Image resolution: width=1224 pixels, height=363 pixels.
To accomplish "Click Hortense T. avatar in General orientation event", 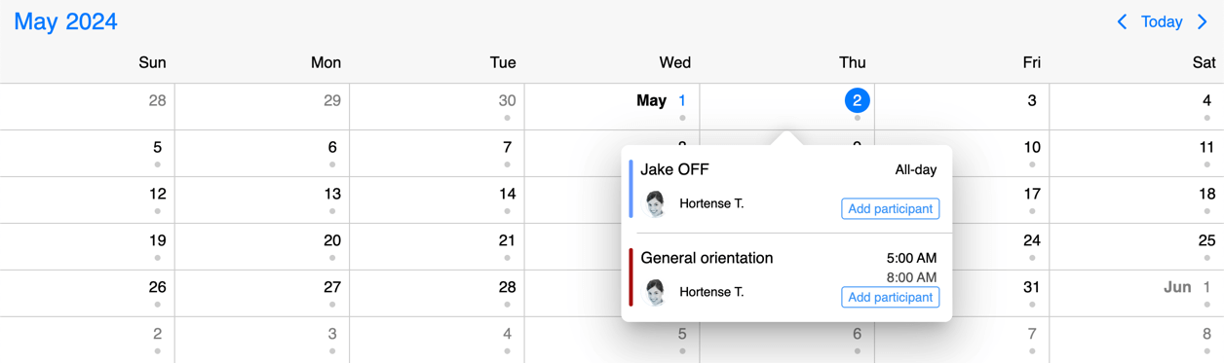I will pyautogui.click(x=656, y=293).
